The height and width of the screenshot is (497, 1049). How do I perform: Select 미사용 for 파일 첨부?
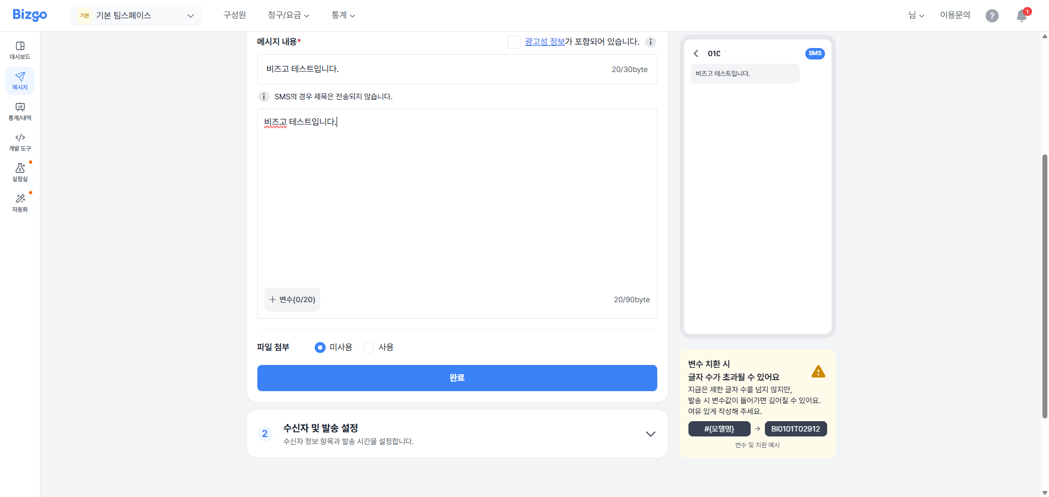[320, 348]
